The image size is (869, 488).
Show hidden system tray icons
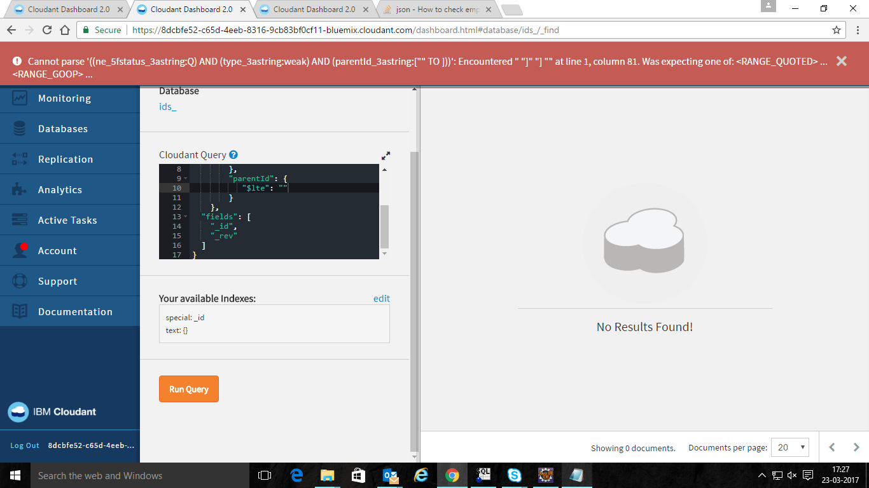pos(762,475)
